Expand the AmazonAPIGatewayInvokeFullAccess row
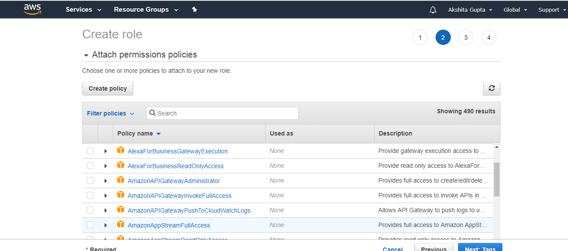 tap(106, 195)
